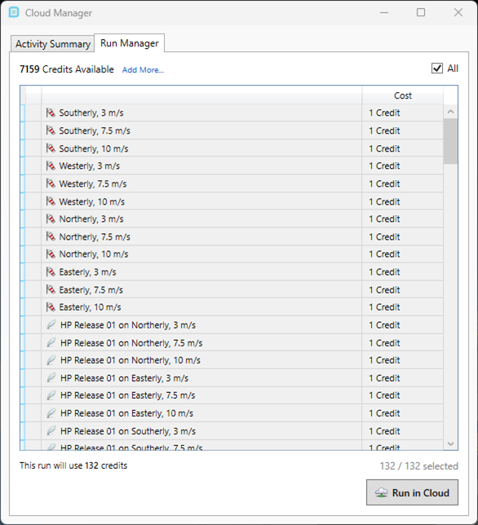Image resolution: width=478 pixels, height=525 pixels.
Task: Click feather icon for HP Release 01 Northerly, 3 m/s
Action: coord(51,324)
